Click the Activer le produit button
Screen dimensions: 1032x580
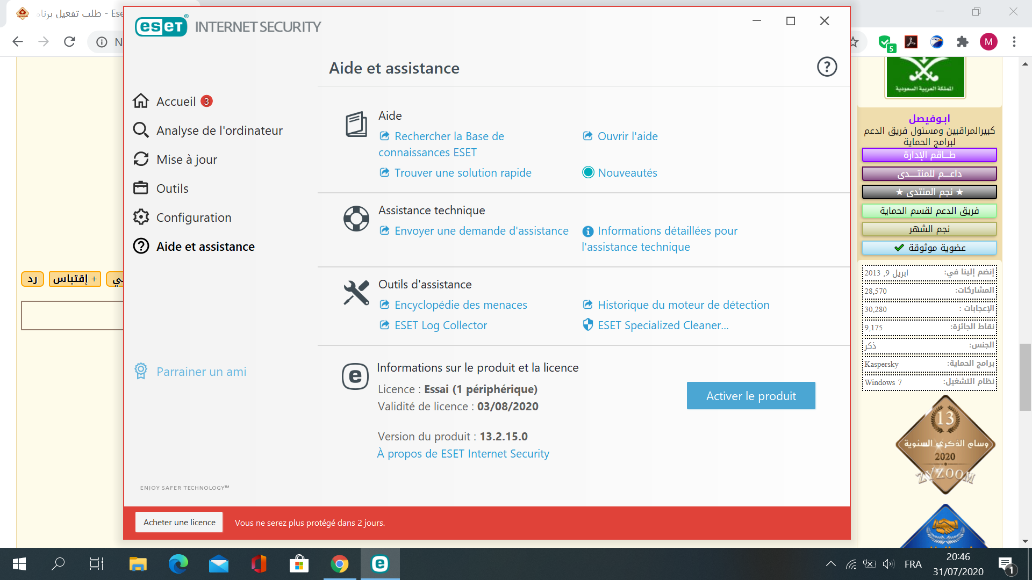[x=751, y=396]
